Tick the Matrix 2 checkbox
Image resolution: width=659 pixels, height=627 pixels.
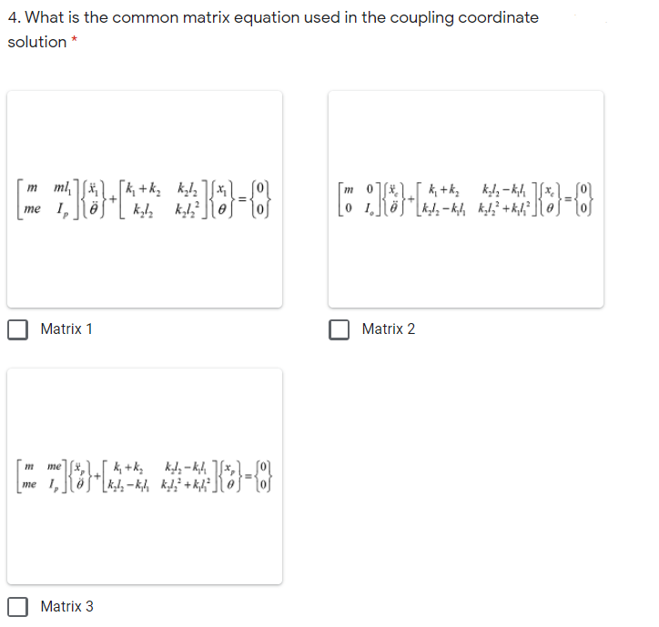(340, 329)
